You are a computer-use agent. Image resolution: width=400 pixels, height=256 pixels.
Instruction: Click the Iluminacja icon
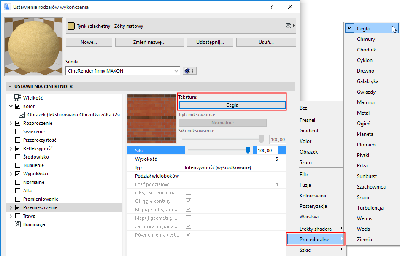point(18,224)
